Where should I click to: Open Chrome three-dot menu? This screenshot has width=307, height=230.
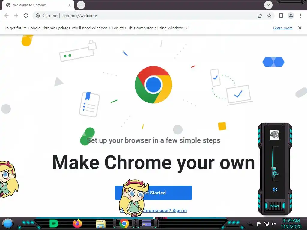(300, 16)
